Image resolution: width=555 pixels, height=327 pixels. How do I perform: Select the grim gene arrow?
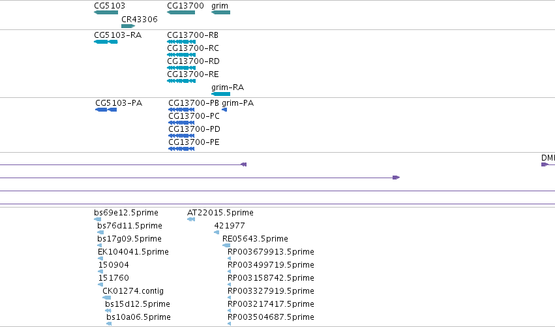pos(220,12)
